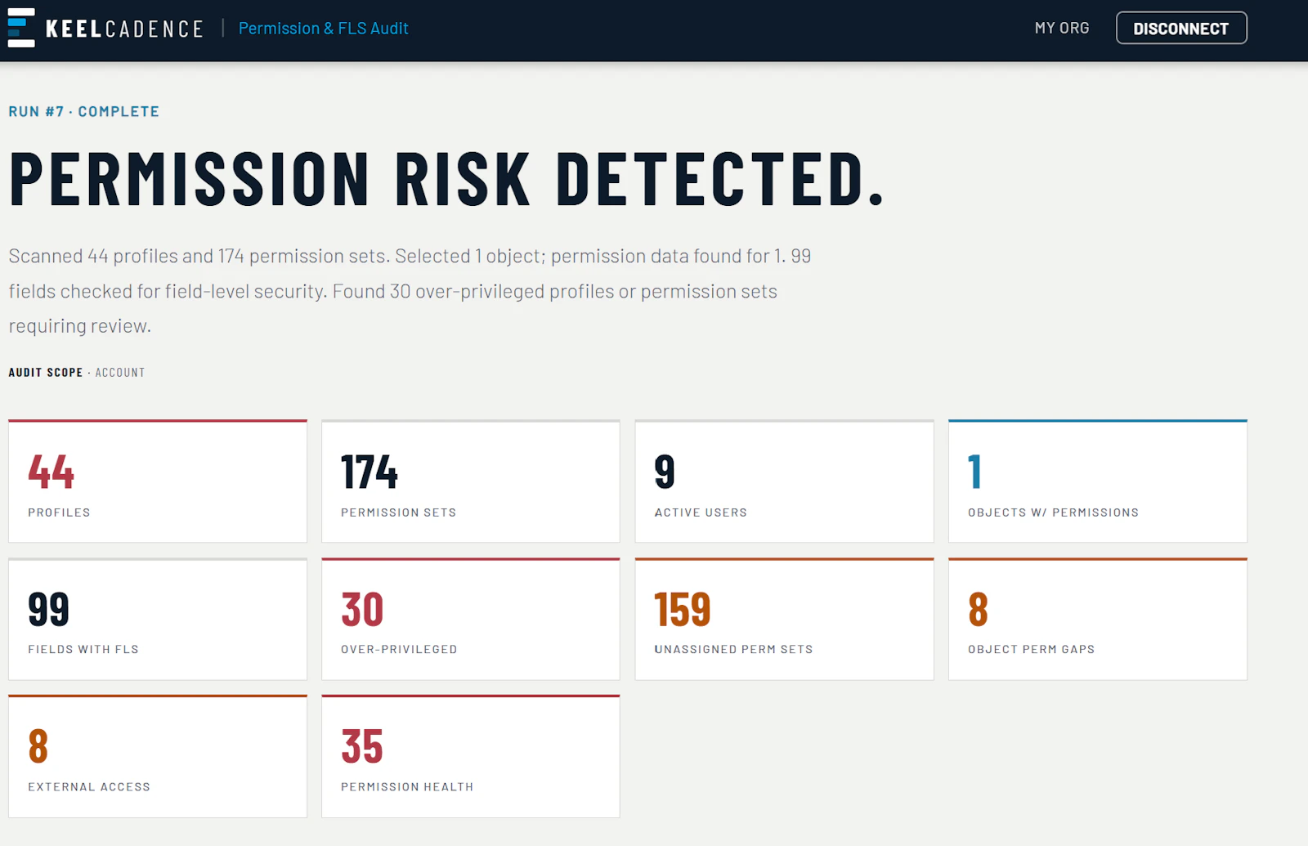Viewport: 1308px width, 846px height.
Task: Open the 99 Fields With FLS card
Action: tap(158, 619)
